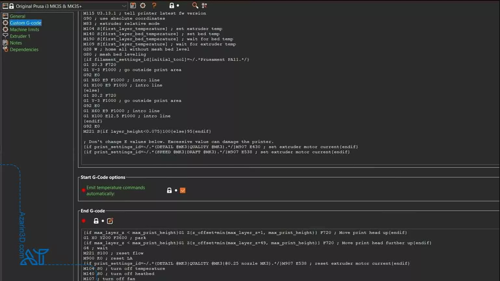
Task: Open the settings search magnifier
Action: (x=195, y=6)
